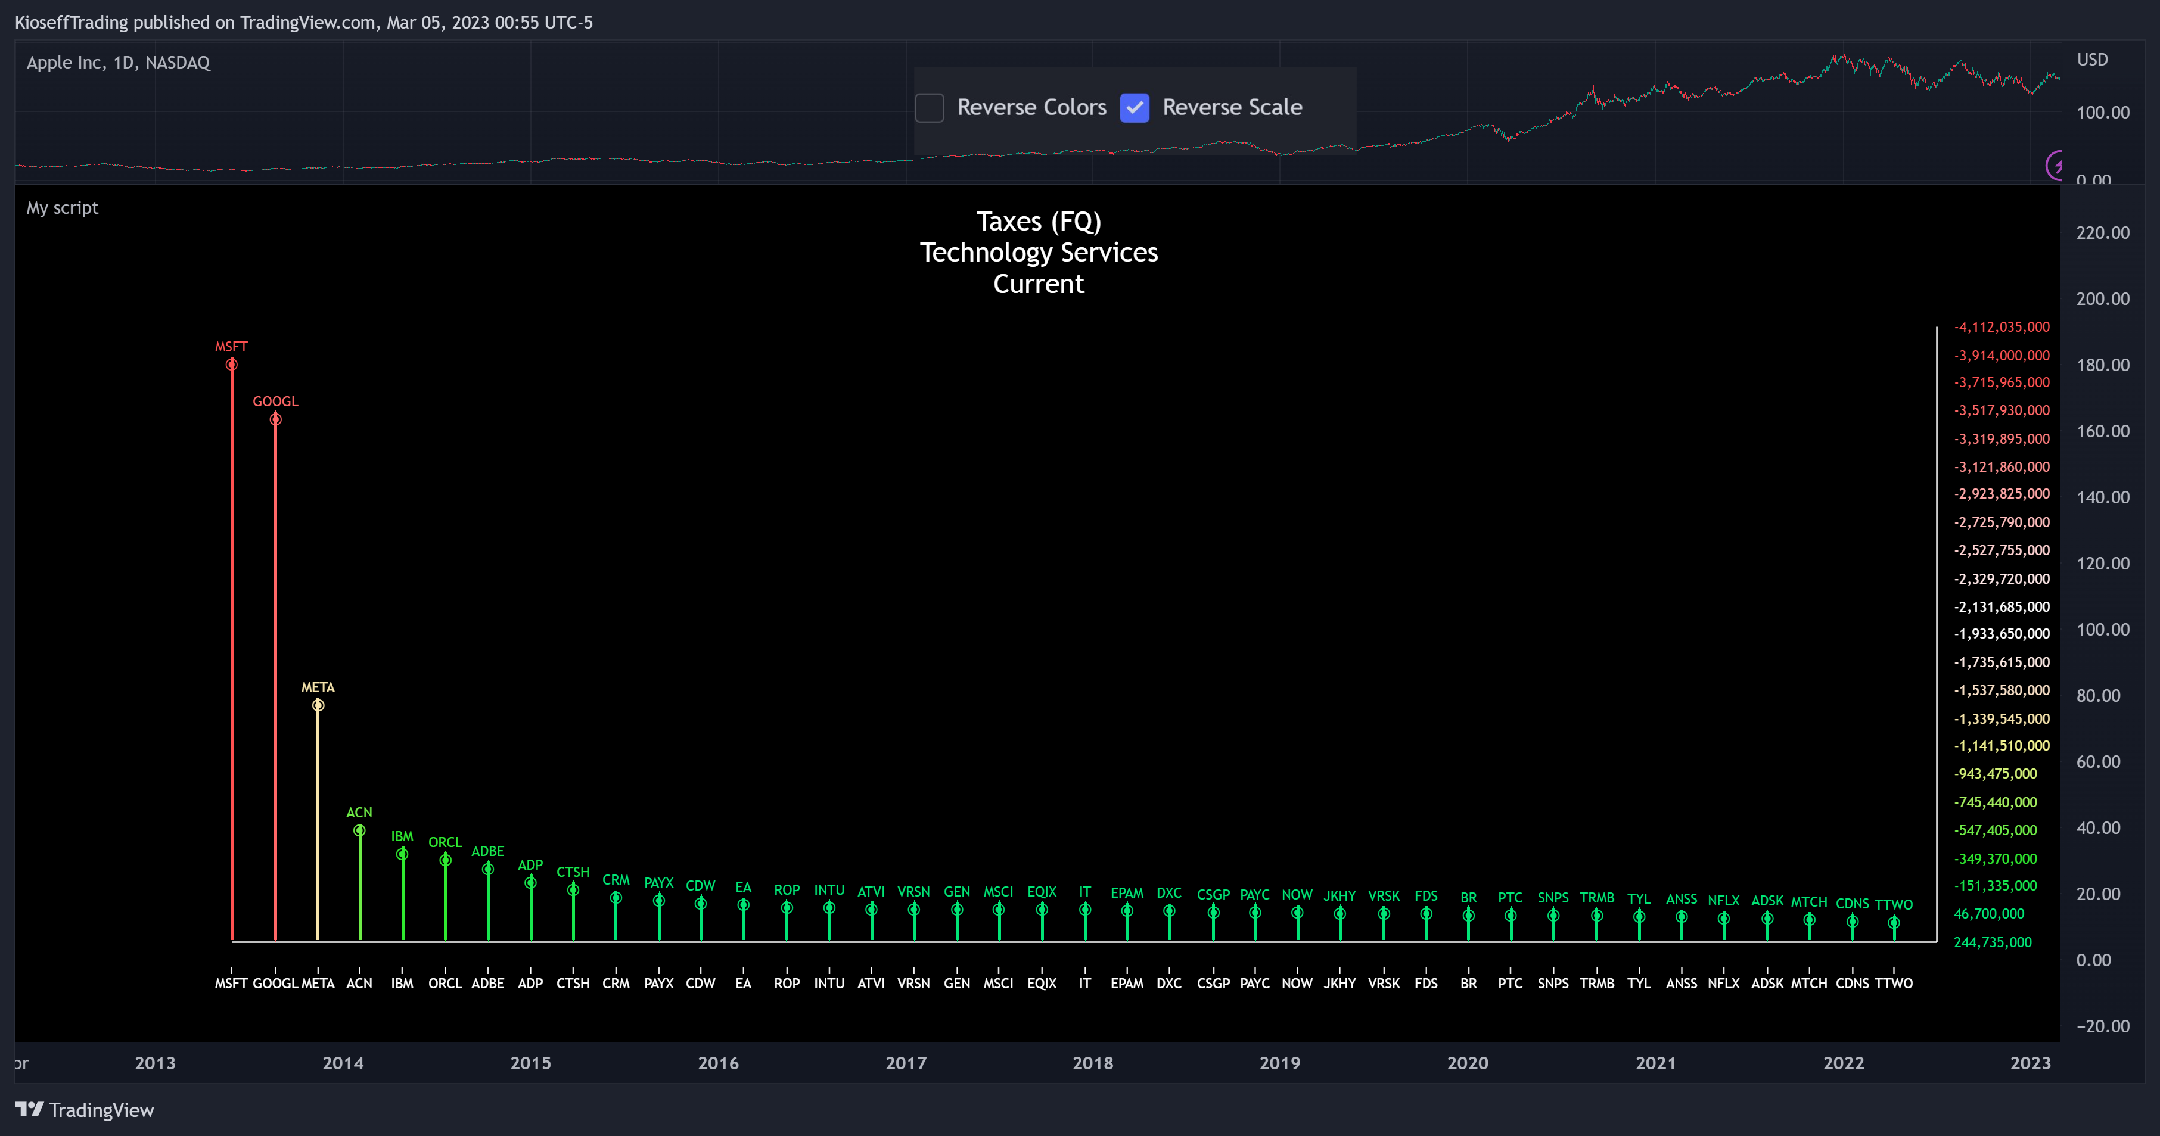Image resolution: width=2160 pixels, height=1136 pixels.
Task: Click the -943,475,000 scale value
Action: pyautogui.click(x=1996, y=774)
